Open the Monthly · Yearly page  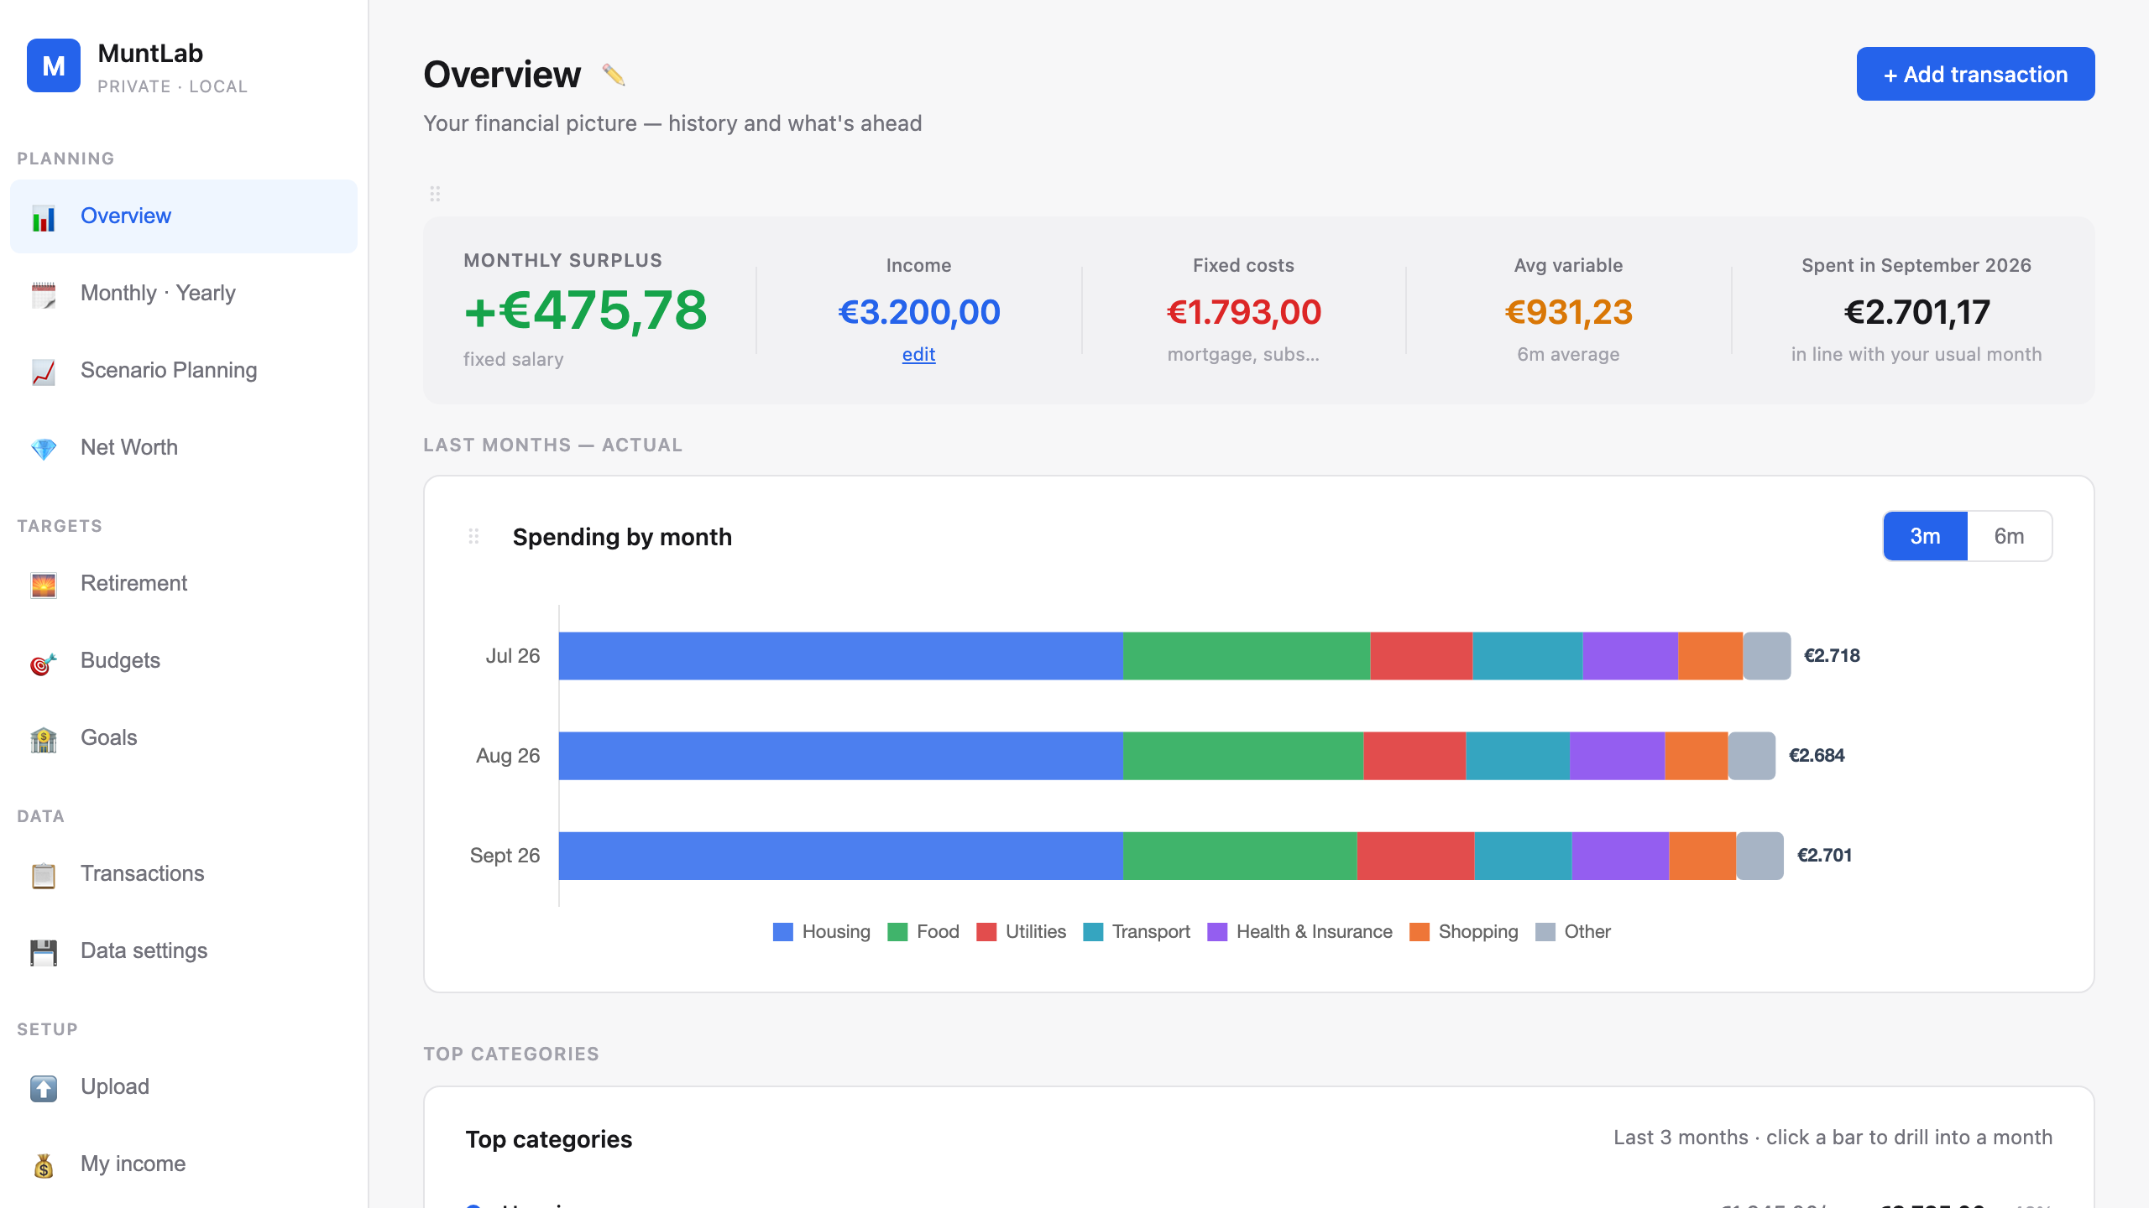click(183, 294)
